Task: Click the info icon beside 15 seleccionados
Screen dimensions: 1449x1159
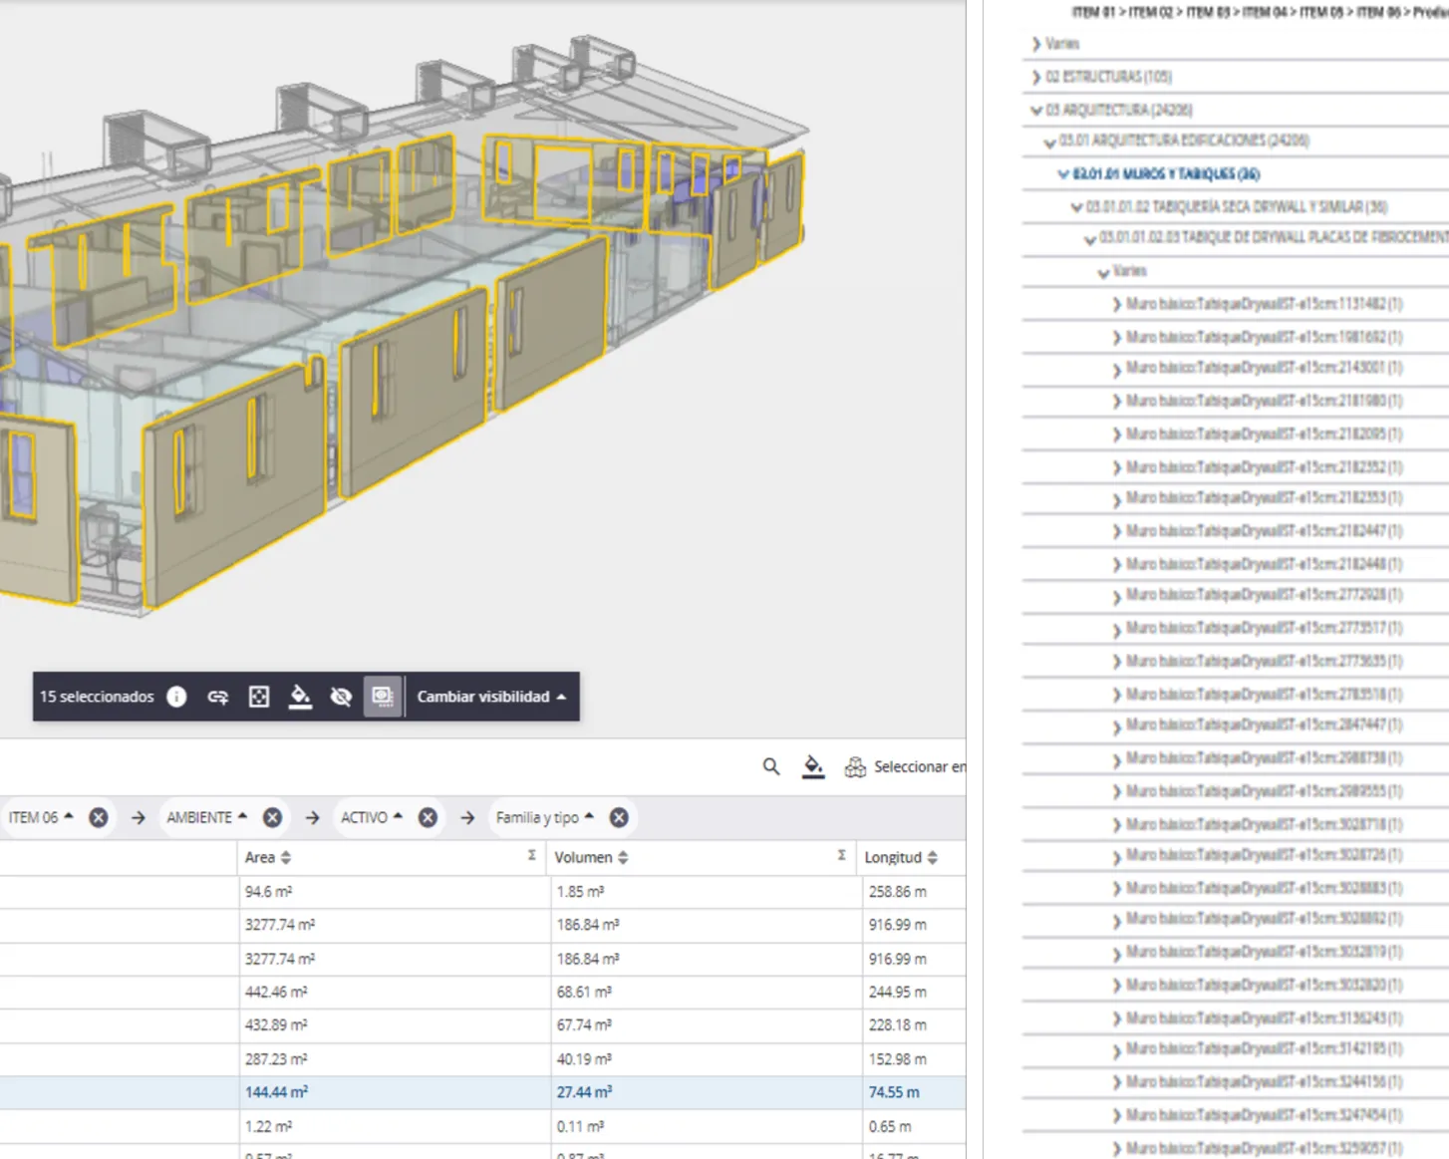Action: pyautogui.click(x=176, y=697)
